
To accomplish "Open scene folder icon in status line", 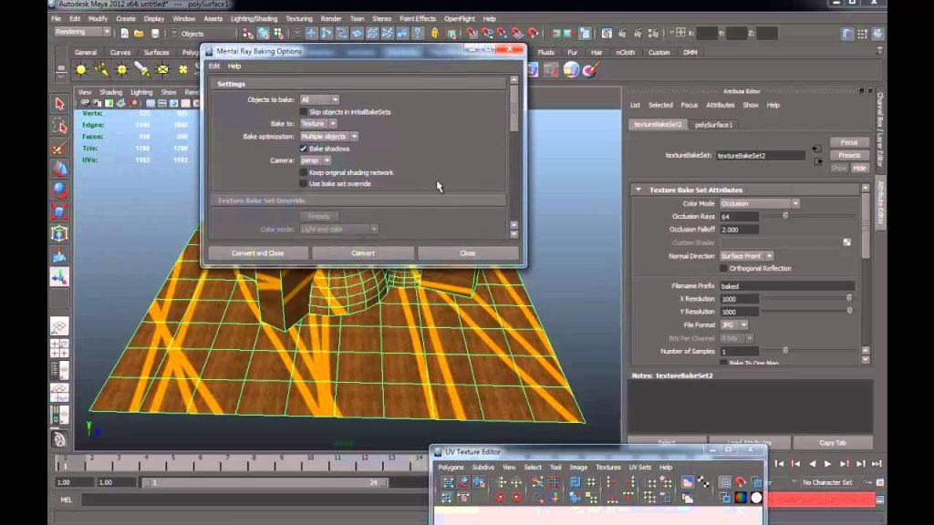I will (139, 34).
